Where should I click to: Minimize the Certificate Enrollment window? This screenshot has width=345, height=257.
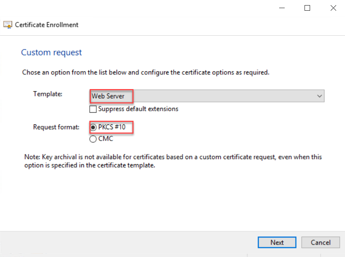(281, 8)
